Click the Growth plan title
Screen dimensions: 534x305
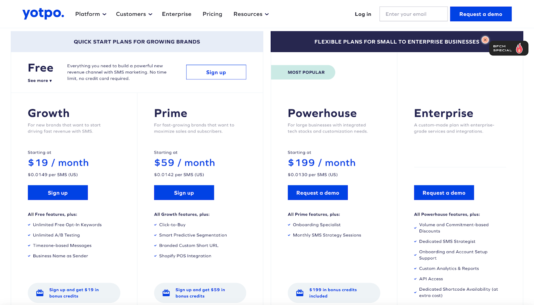[x=49, y=113]
